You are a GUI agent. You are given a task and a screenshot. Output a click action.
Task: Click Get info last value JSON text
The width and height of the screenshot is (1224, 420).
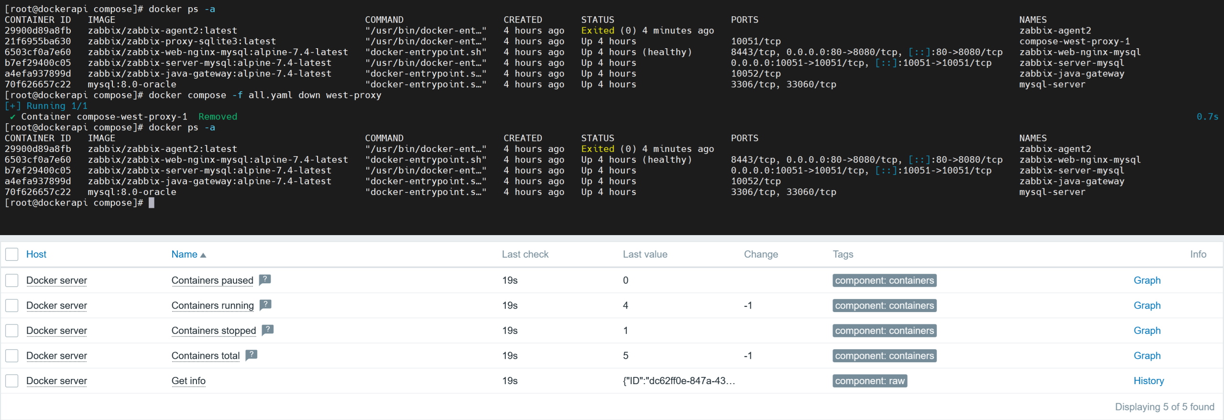pyautogui.click(x=678, y=381)
